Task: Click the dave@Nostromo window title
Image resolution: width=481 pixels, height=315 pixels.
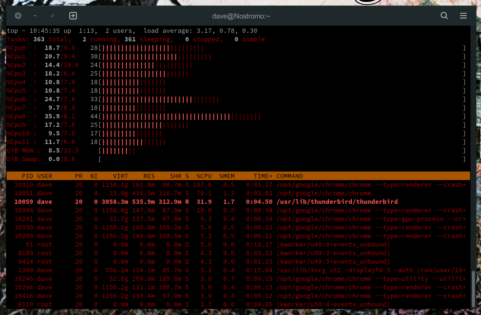Action: pyautogui.click(x=241, y=16)
